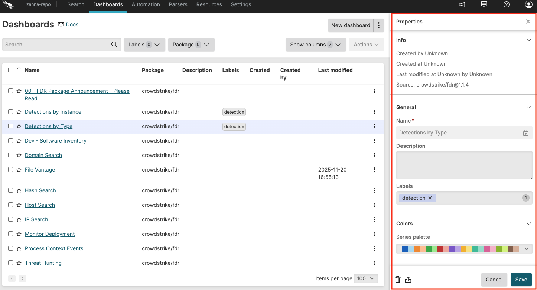Open the Labels filter dropdown

click(x=144, y=44)
